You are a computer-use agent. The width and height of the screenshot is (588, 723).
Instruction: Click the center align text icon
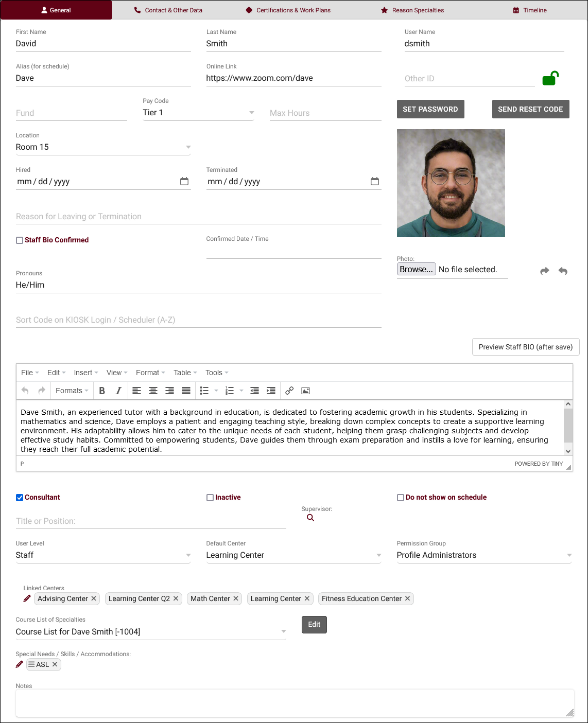click(x=153, y=391)
